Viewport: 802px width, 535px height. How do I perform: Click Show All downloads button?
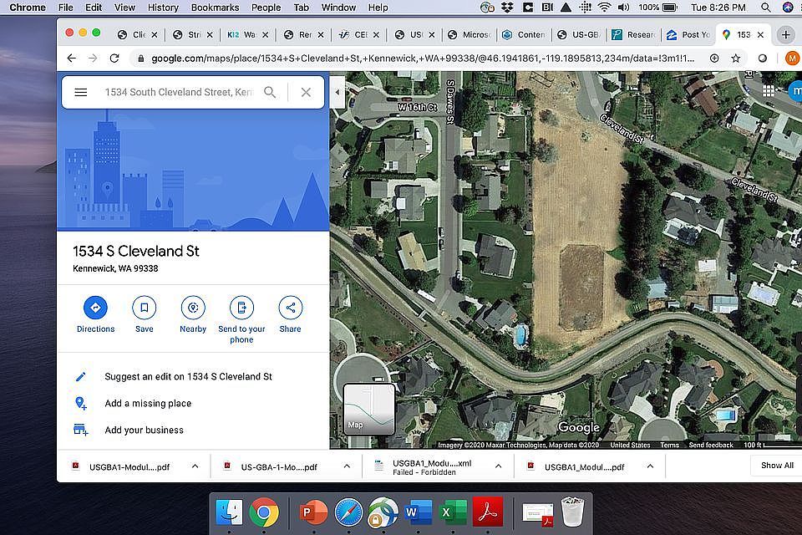777,466
